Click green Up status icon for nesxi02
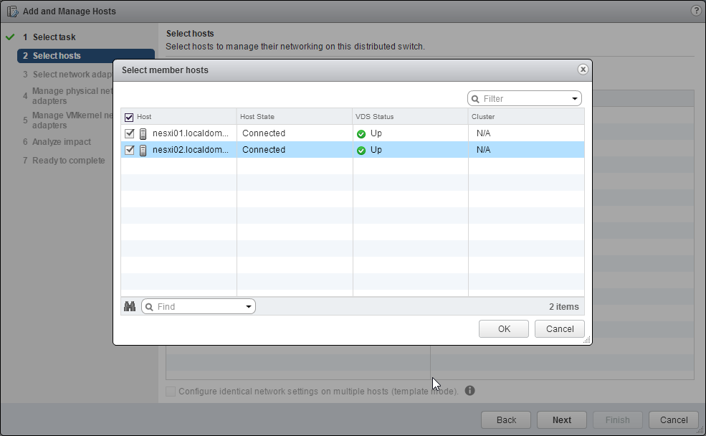This screenshot has height=436, width=706. 361,150
